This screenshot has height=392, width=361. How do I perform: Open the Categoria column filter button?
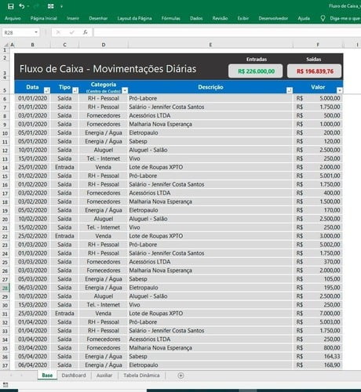tap(125, 90)
